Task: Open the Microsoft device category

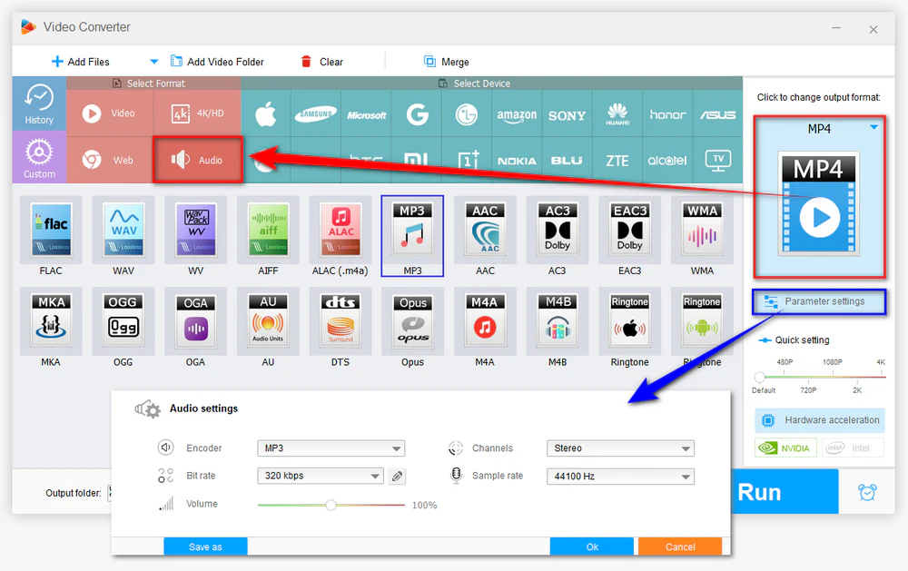Action: tap(367, 113)
